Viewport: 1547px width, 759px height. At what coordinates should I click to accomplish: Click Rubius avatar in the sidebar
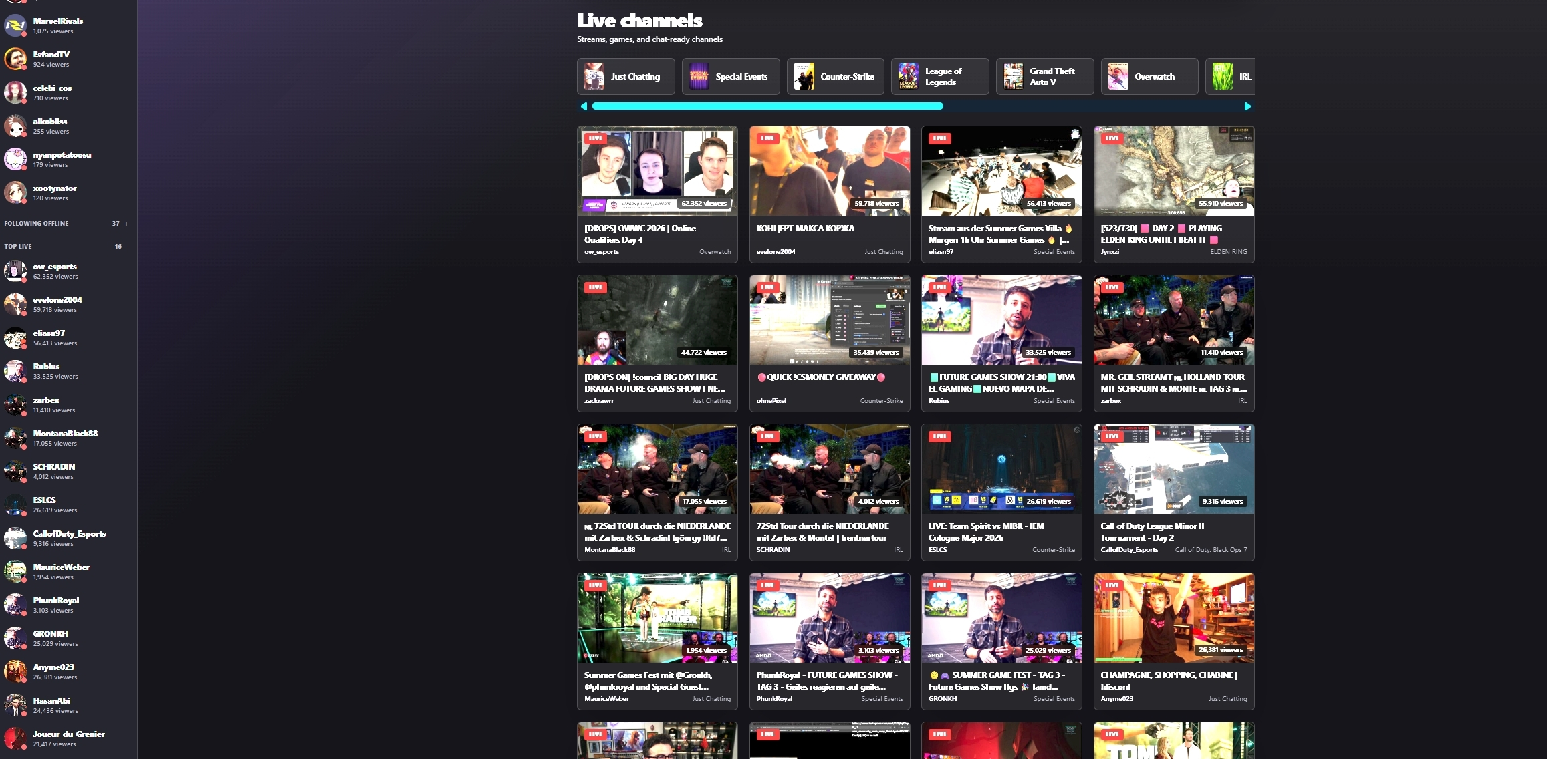15,371
